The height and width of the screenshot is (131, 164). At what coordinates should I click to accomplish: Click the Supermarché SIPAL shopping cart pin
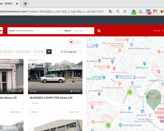117,77
